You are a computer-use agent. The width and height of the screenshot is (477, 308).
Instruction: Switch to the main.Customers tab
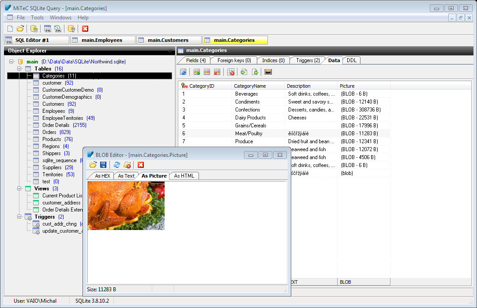point(169,40)
